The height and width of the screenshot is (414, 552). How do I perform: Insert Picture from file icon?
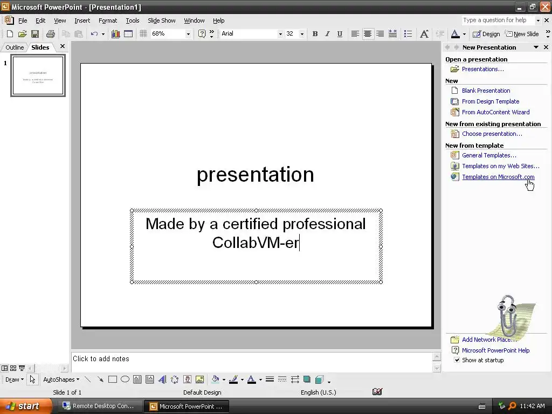point(199,379)
